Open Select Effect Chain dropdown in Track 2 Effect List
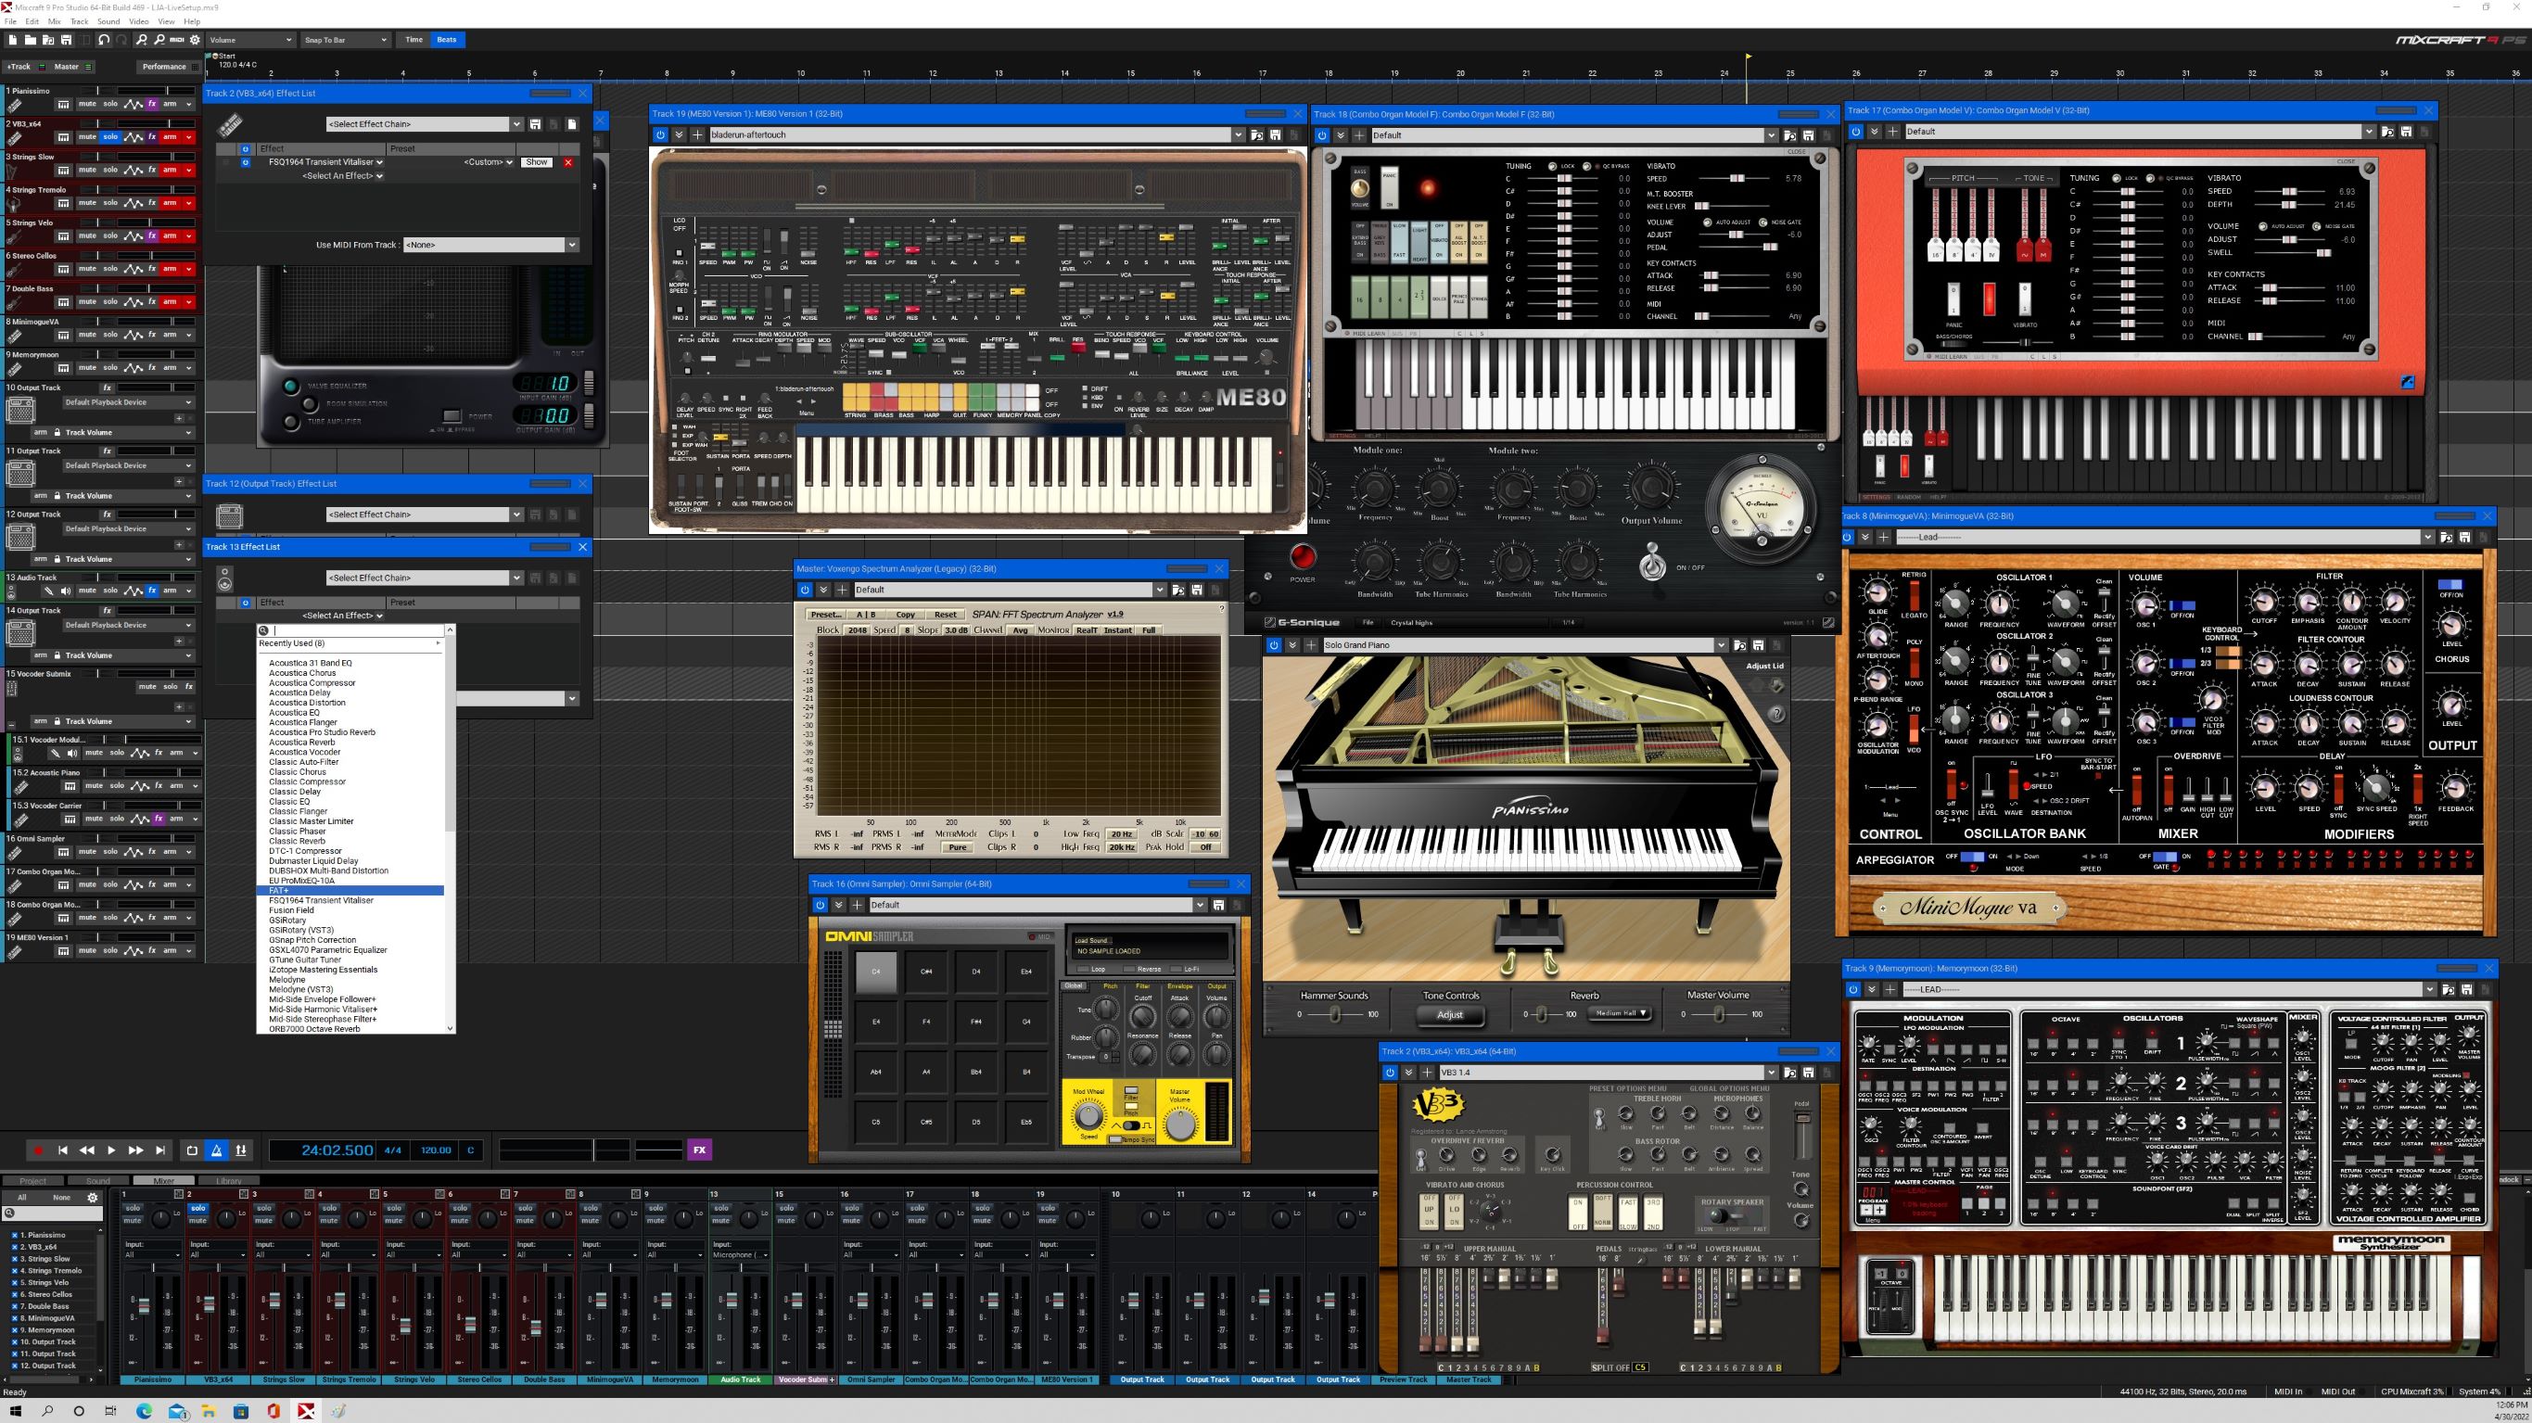2532x1423 pixels. click(425, 124)
